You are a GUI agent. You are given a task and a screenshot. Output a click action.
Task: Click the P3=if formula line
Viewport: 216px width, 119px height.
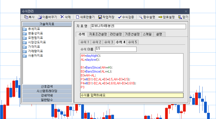[x=106, y=79]
